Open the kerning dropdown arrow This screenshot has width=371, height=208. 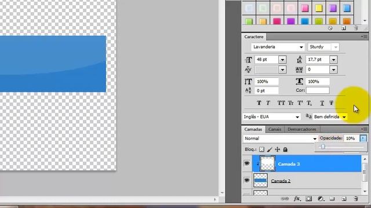[282, 69]
